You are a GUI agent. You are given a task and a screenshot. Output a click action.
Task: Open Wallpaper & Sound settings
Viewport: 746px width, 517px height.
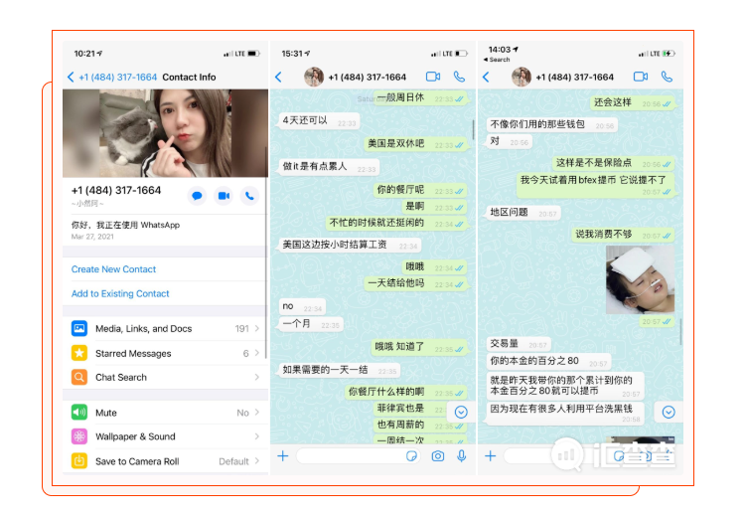pos(165,436)
